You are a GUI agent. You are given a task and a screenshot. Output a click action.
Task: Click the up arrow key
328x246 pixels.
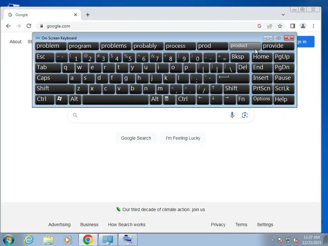coord(216,89)
